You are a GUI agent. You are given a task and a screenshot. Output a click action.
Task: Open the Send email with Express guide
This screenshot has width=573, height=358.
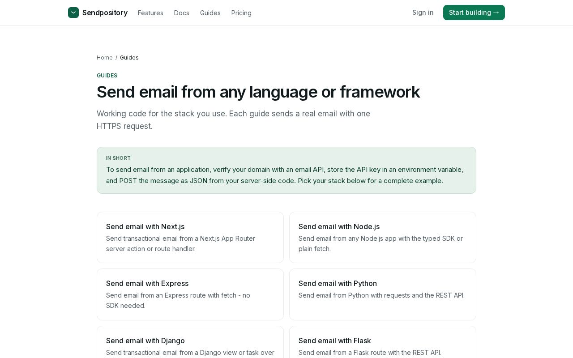coord(190,294)
